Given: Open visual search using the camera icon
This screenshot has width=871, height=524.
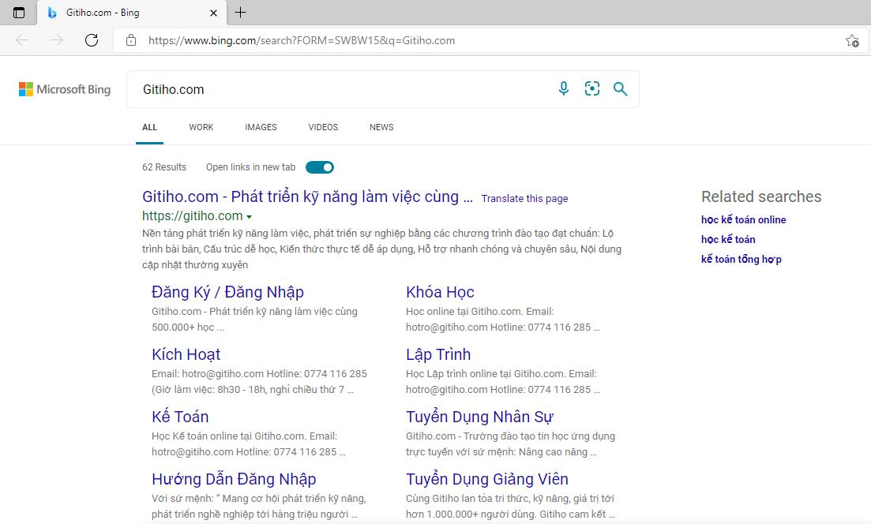Looking at the screenshot, I should click(x=592, y=88).
